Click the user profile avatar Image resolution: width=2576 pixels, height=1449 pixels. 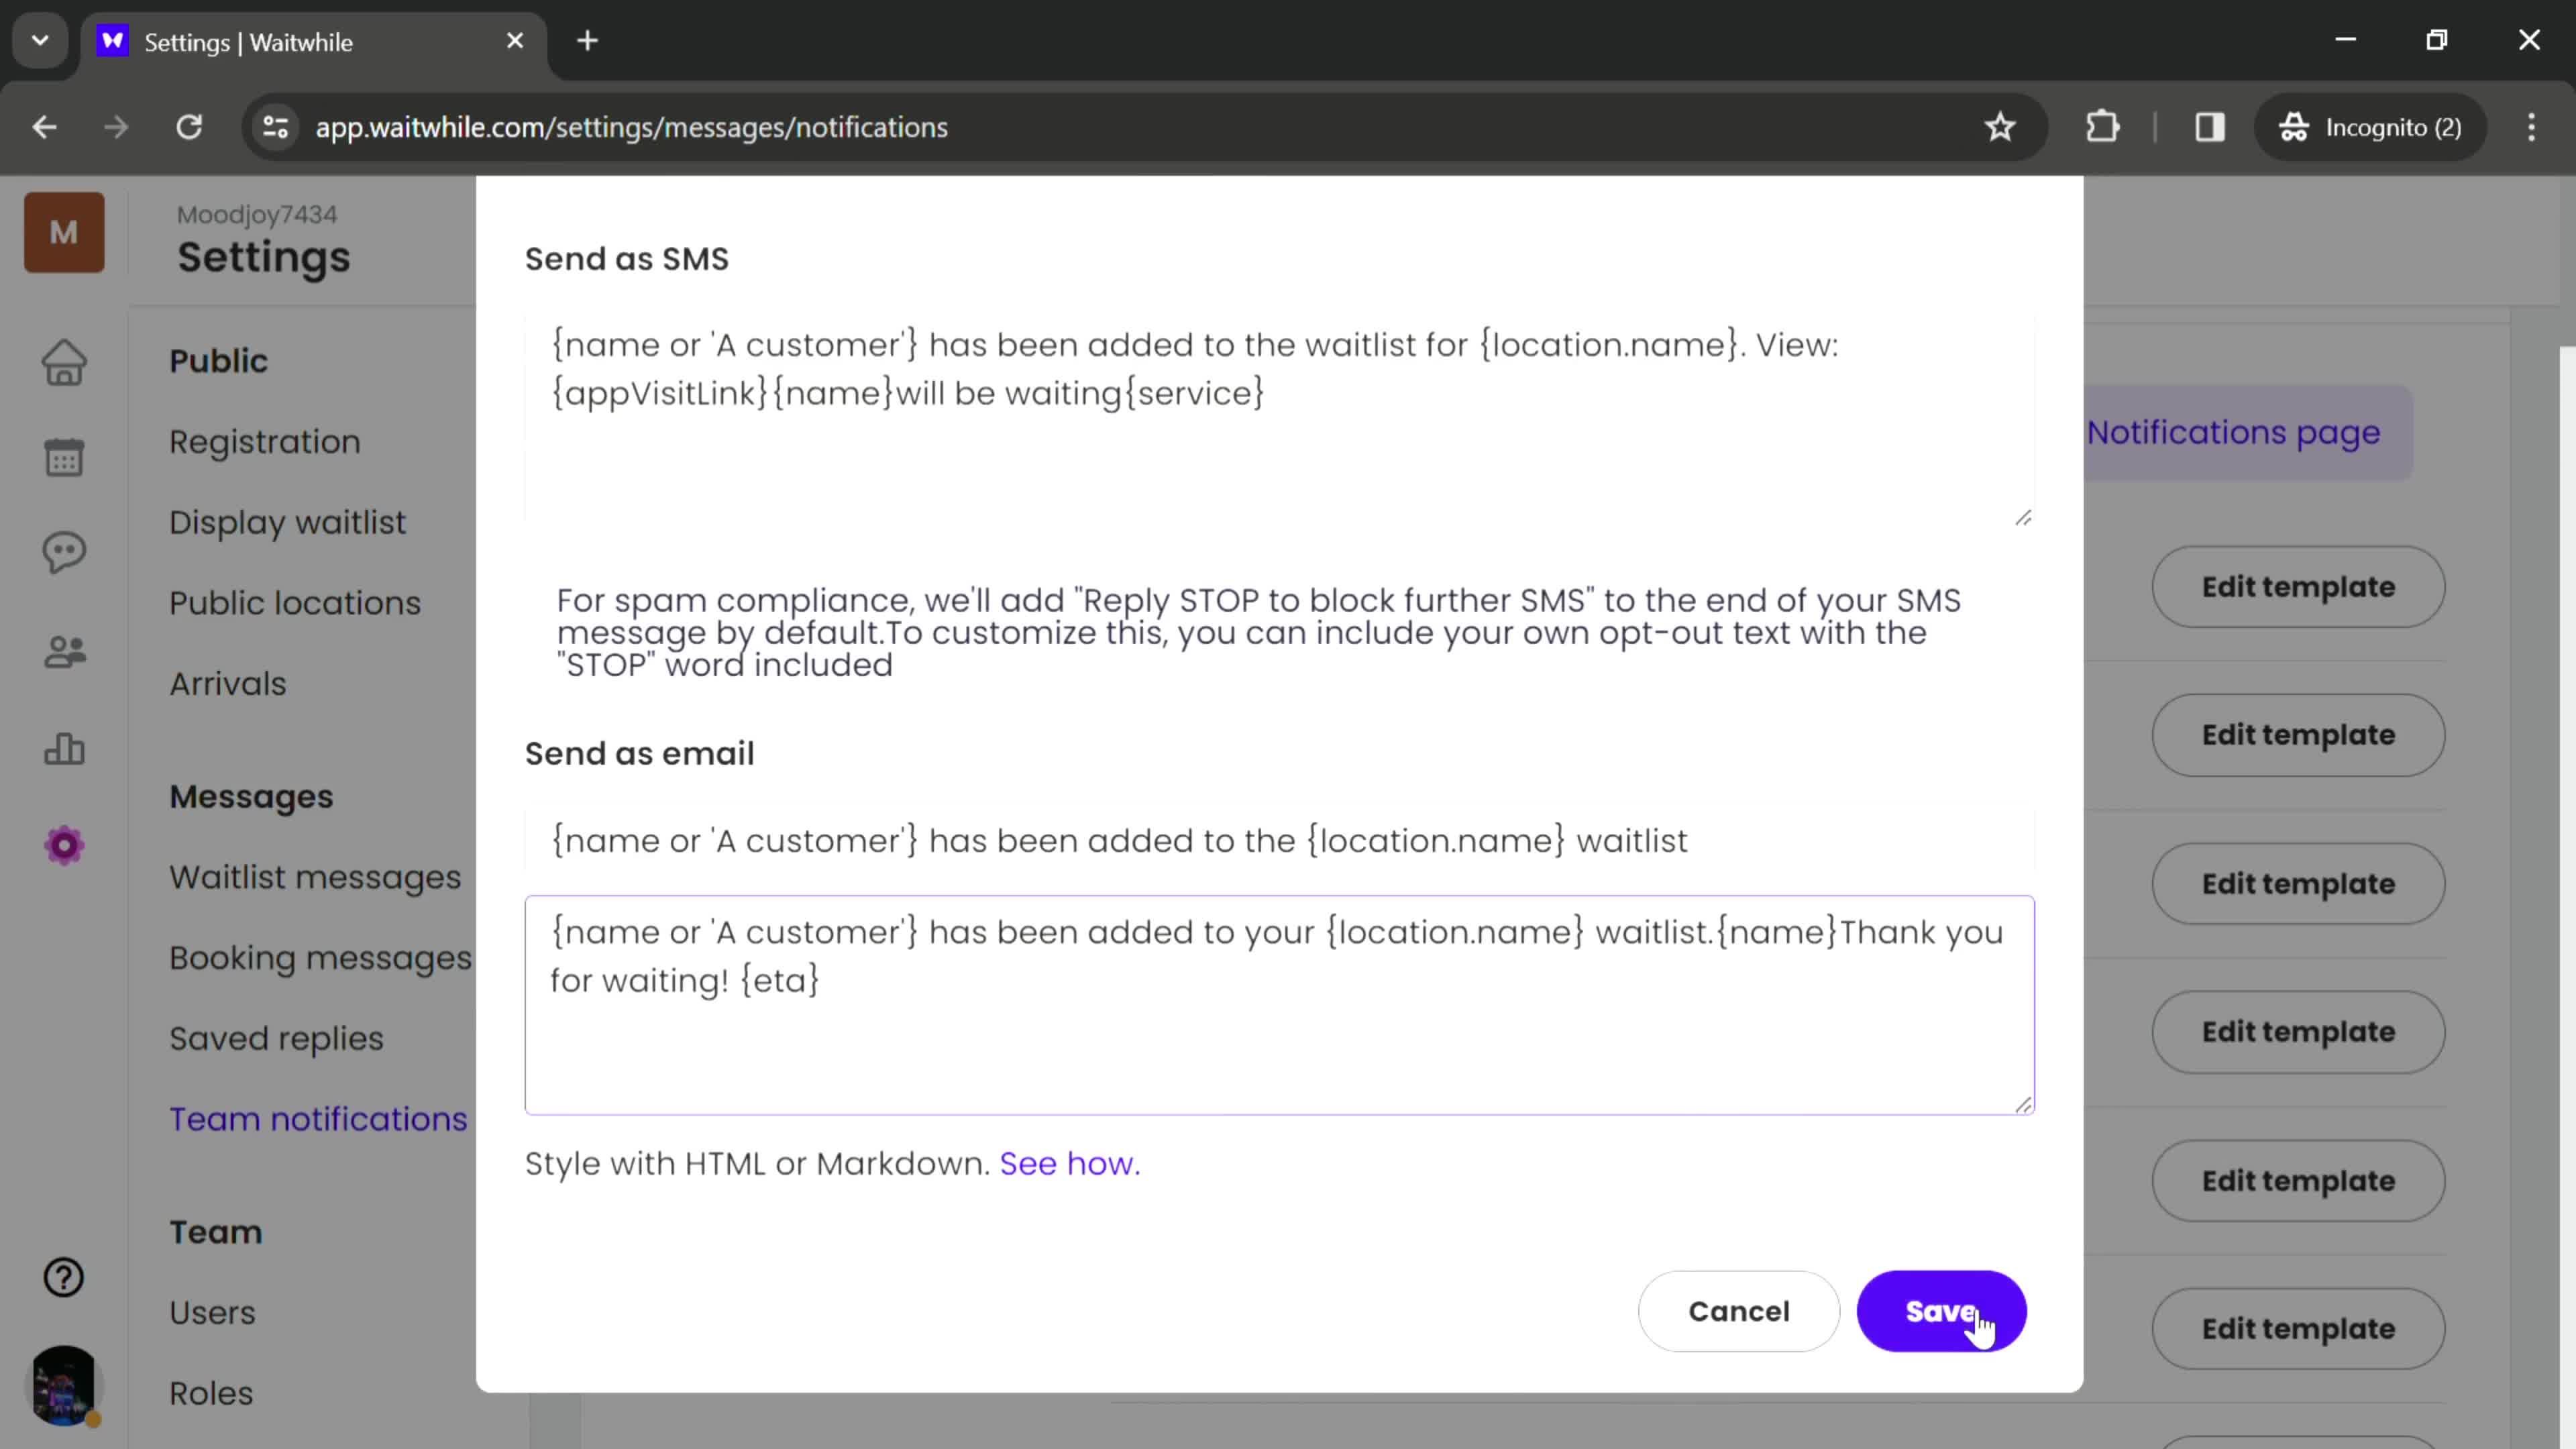point(64,1385)
